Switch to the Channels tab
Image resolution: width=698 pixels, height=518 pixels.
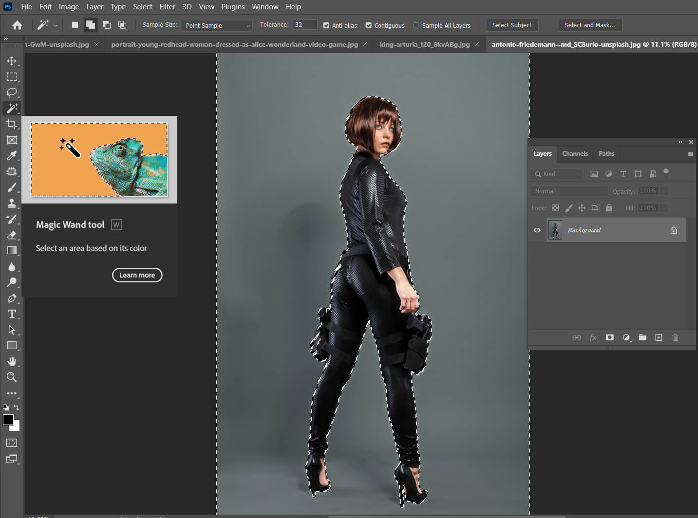pos(575,154)
